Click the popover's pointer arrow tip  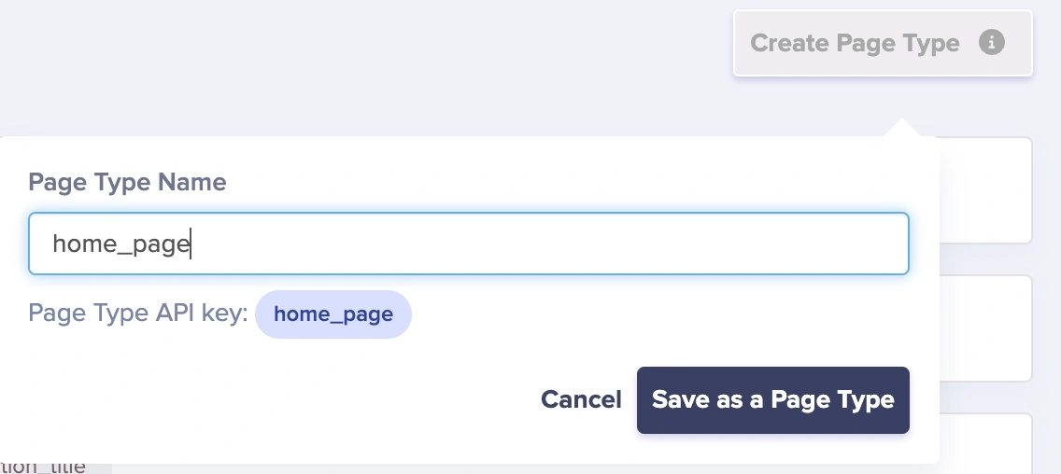click(902, 122)
